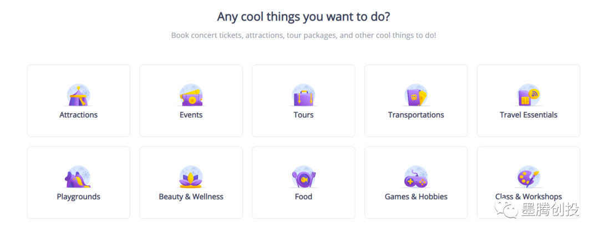
Task: Select the Class & Workshops label
Action: pyautogui.click(x=529, y=197)
